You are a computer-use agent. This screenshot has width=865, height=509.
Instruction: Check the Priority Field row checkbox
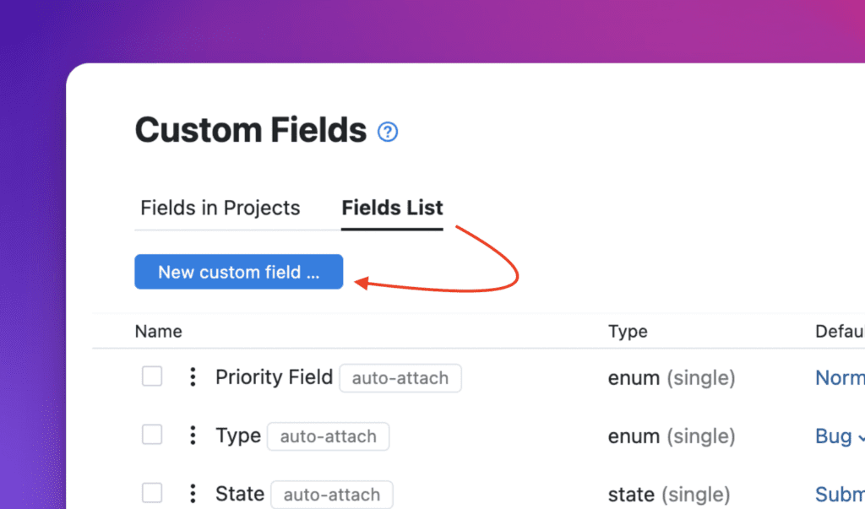[152, 376]
